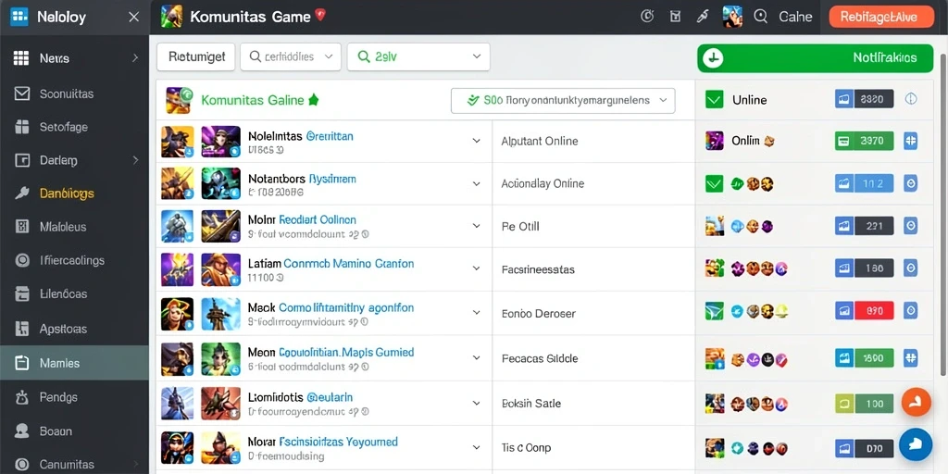Click the info circle icon beside 2320
This screenshot has height=474, width=948.
point(911,99)
